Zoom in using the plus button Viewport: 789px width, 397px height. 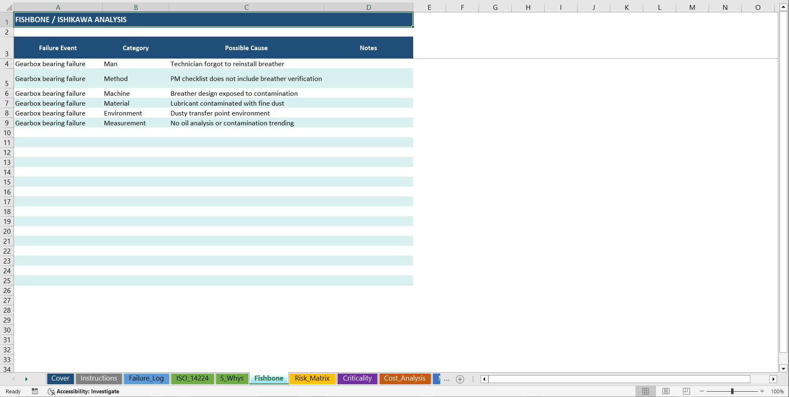(x=762, y=391)
